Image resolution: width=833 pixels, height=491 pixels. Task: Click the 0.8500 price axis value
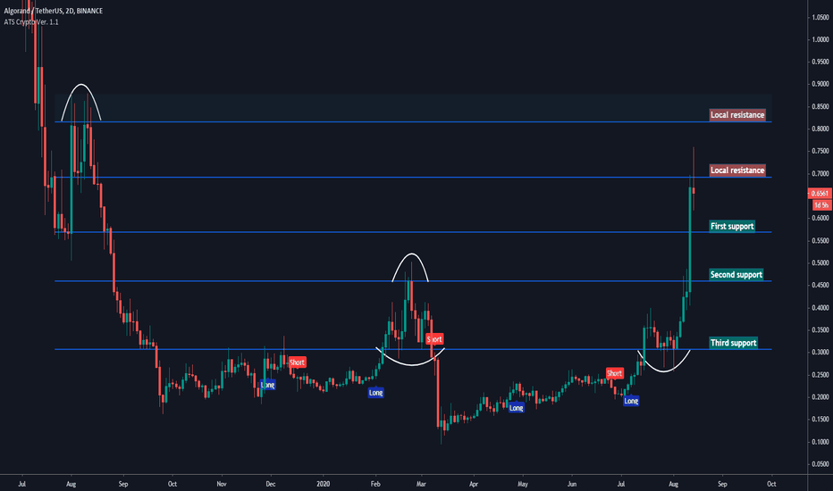click(x=820, y=107)
